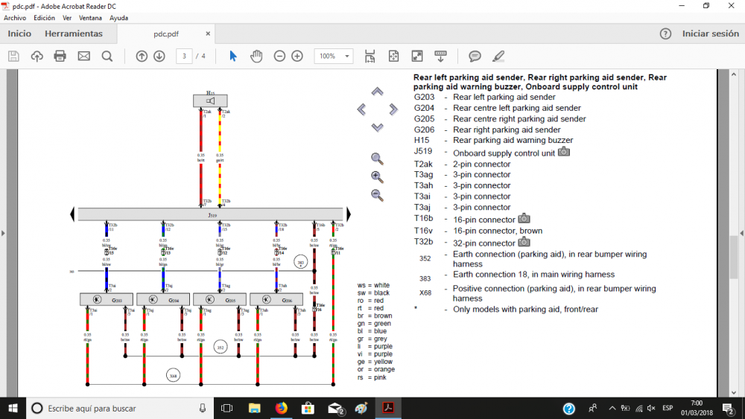Click the upload to cloud icon
Screen dimensions: 745x419
[x=37, y=56]
